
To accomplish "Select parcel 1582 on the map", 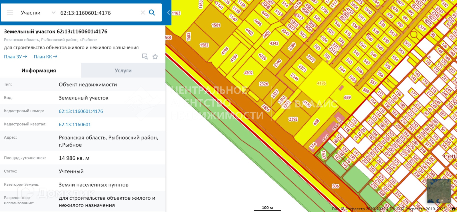I will point(204,45).
